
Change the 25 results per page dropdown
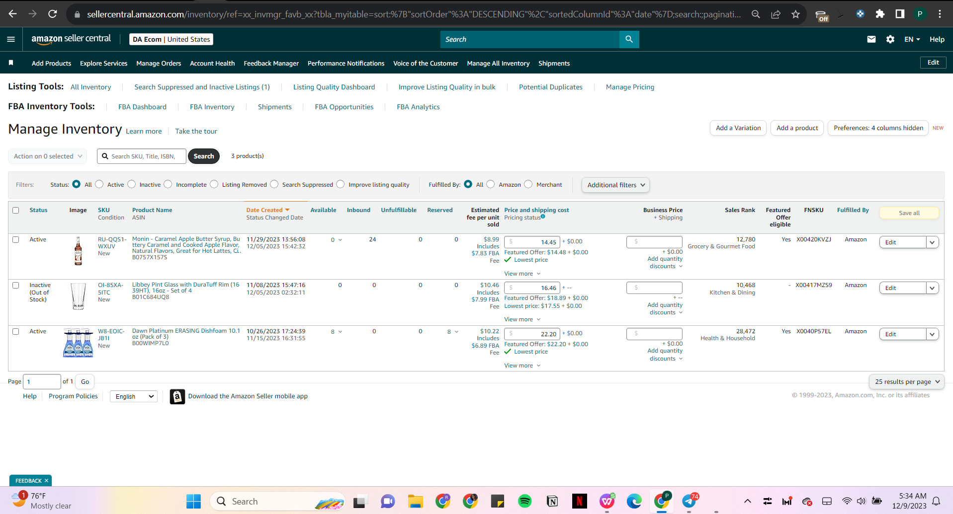pos(907,381)
